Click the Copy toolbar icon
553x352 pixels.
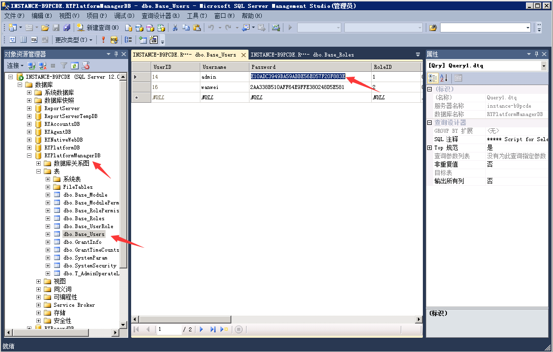click(x=186, y=28)
